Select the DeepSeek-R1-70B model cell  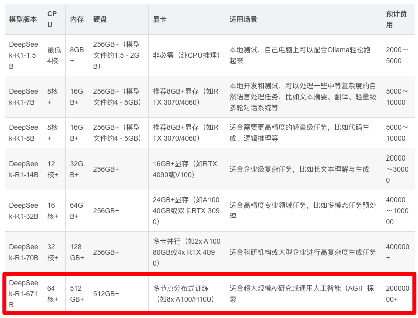(x=24, y=252)
